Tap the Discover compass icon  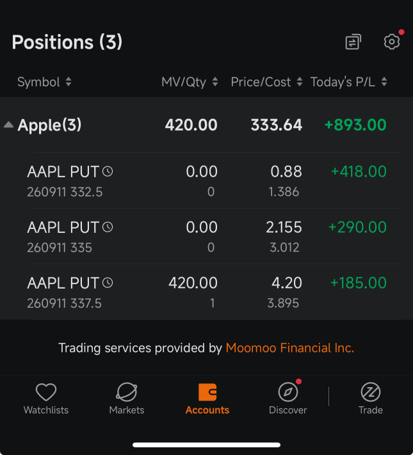pos(288,392)
